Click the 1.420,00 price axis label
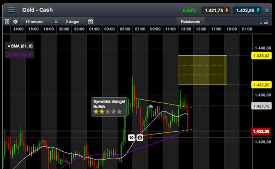This screenshot has height=169, width=275. [x=263, y=142]
